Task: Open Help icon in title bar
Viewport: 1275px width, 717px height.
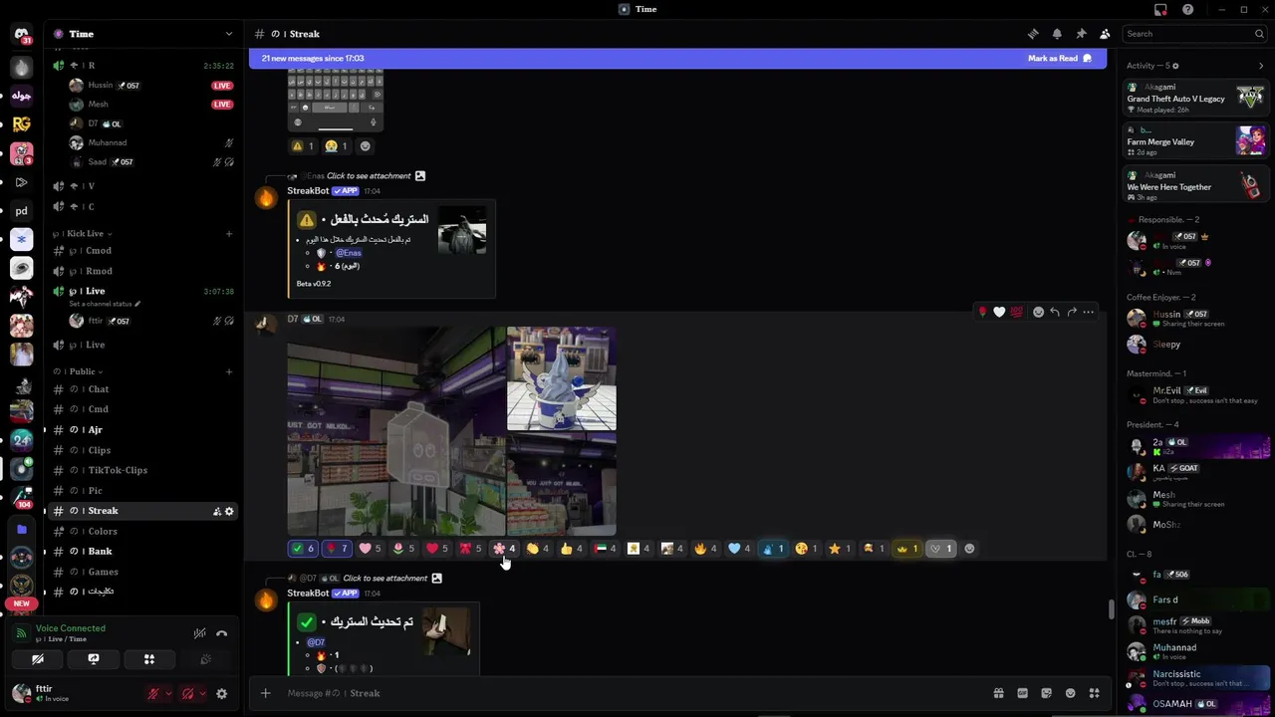Action: pos(1188,9)
